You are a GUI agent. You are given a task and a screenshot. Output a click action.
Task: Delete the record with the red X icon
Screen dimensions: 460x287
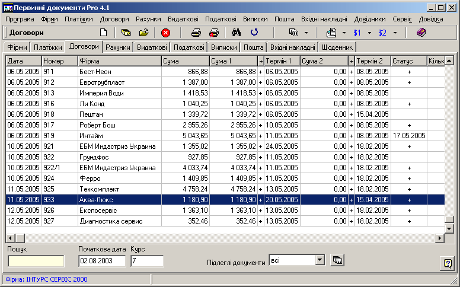[x=166, y=33]
